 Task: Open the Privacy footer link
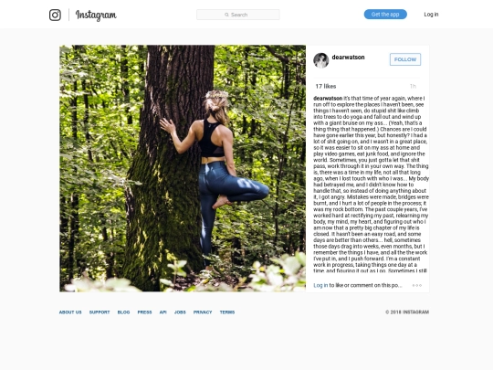point(203,312)
